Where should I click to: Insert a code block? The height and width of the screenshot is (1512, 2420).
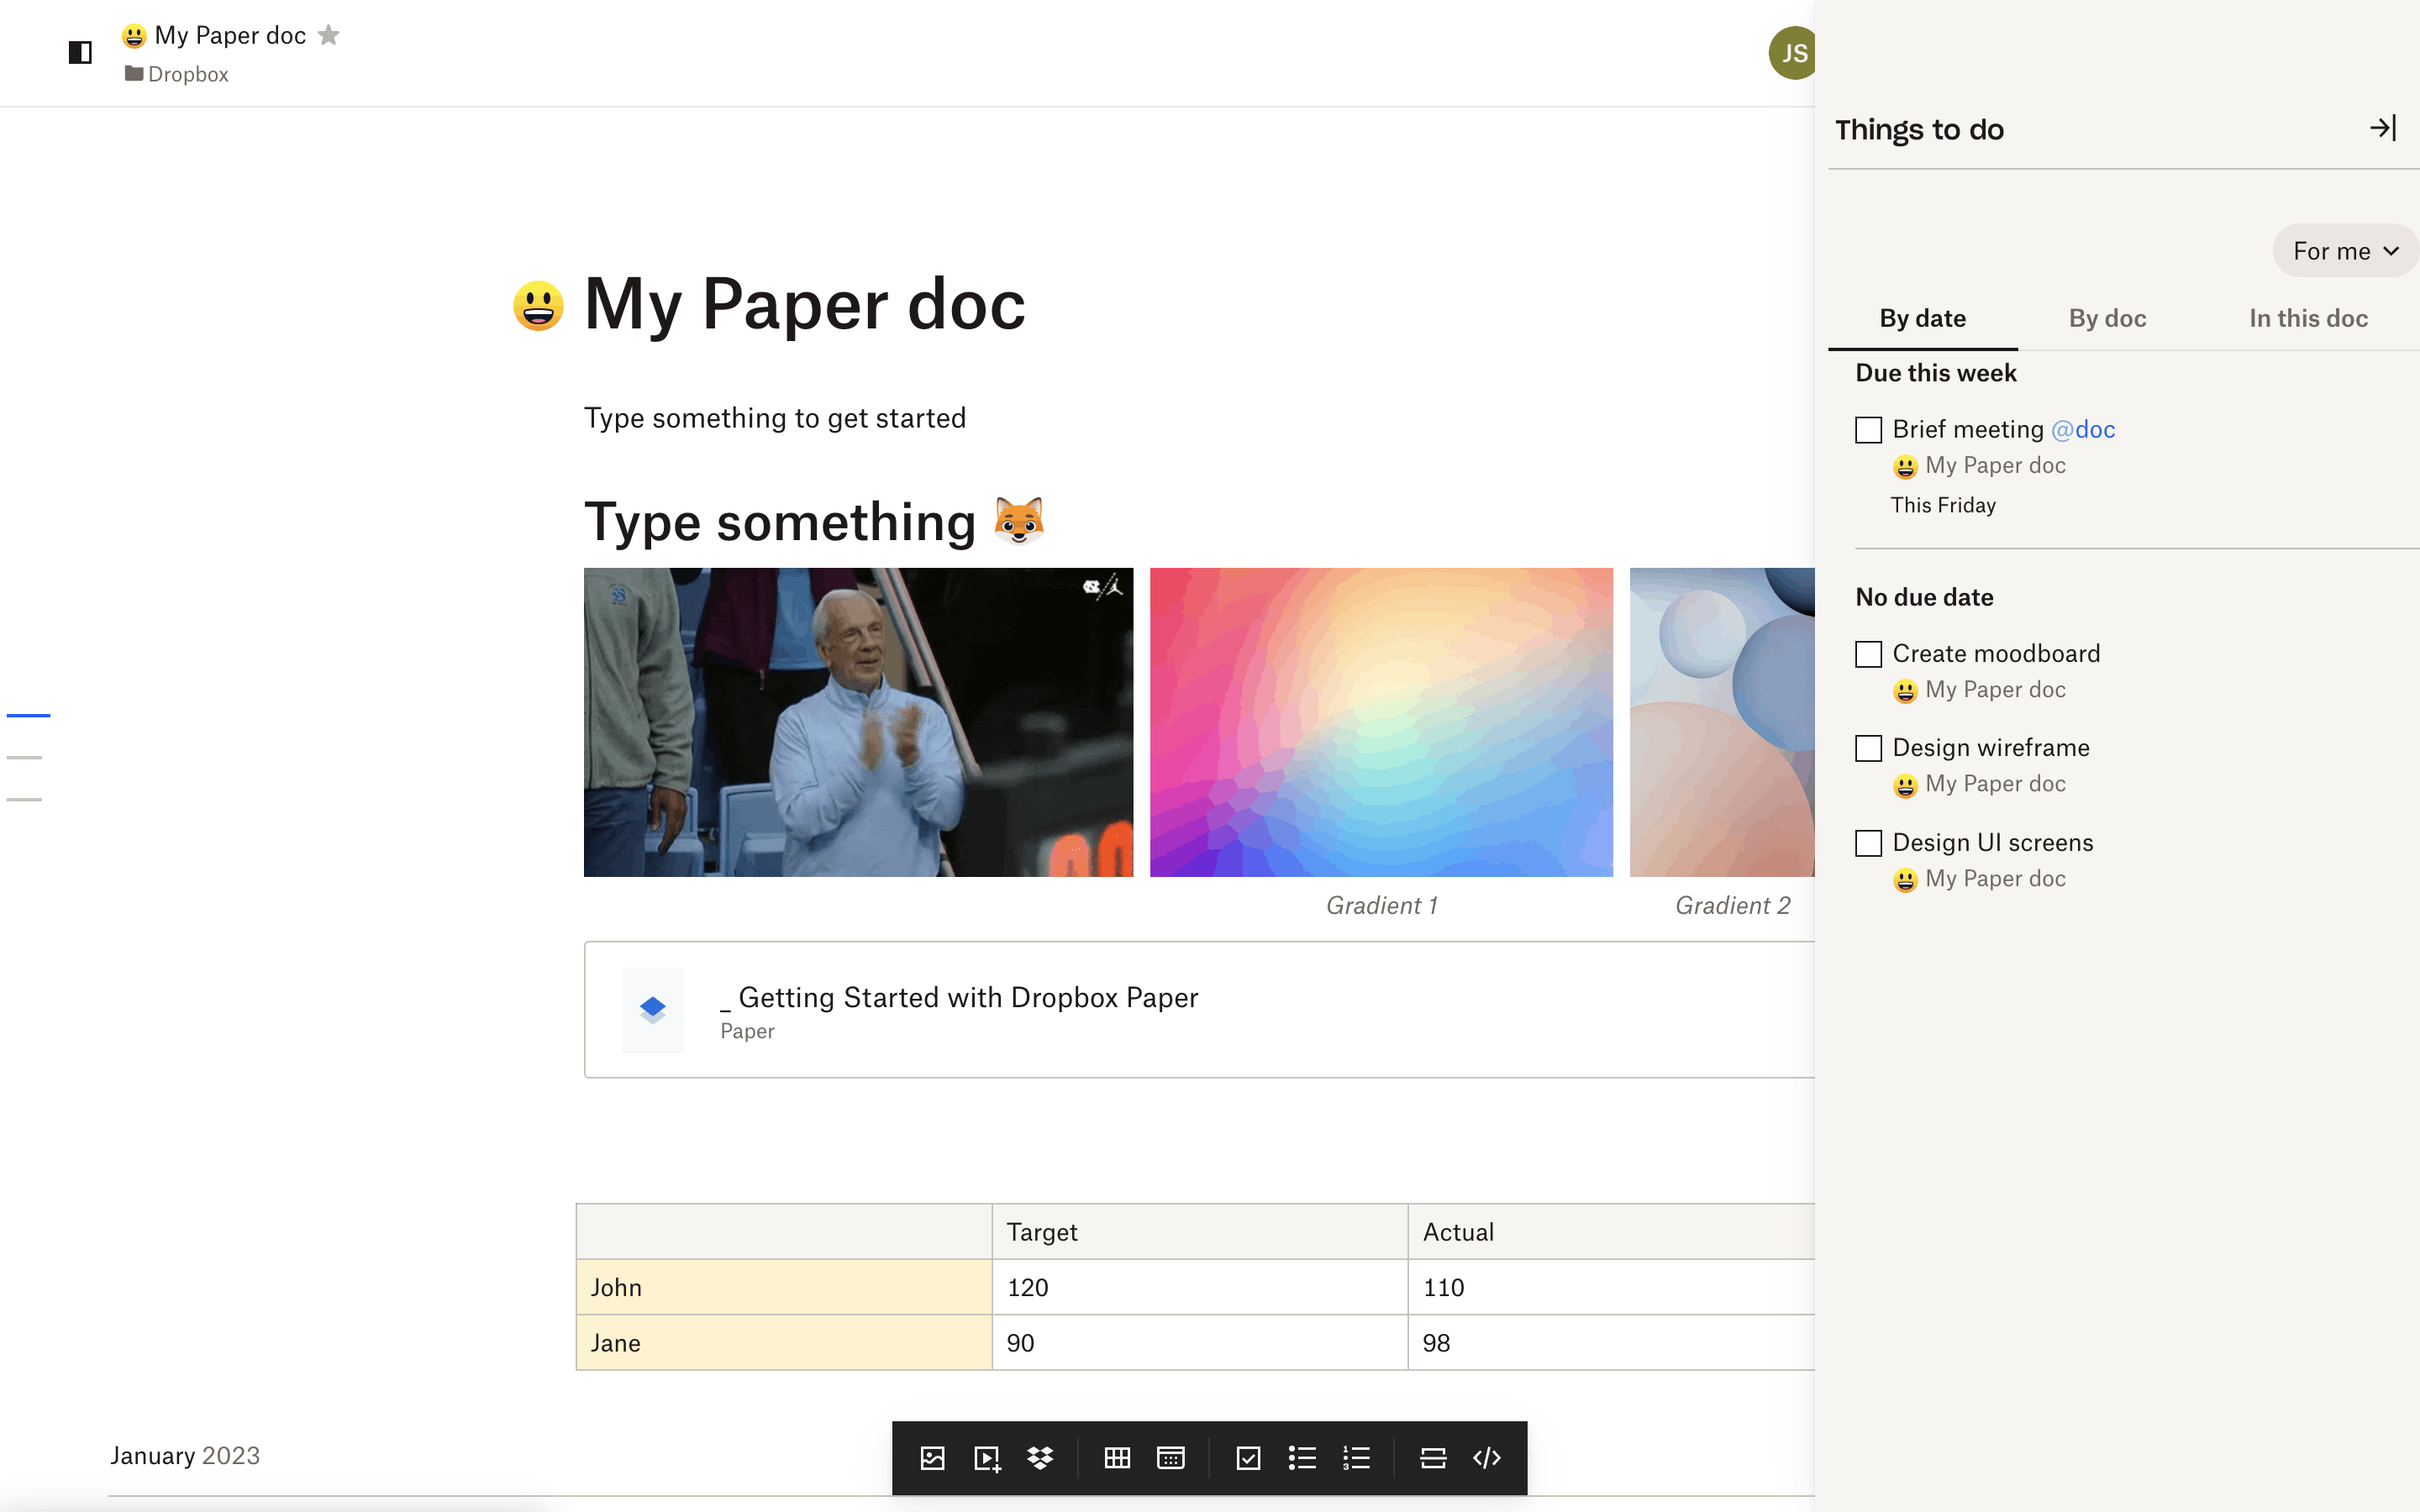coord(1487,1458)
